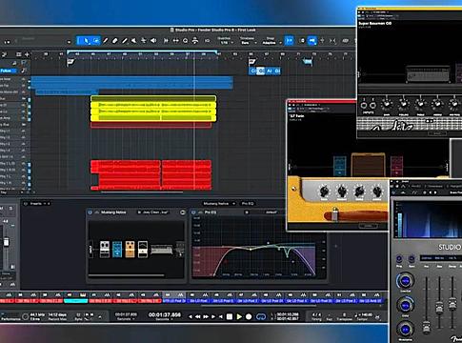This screenshot has height=343, width=462.
Task: Start playback with the green play button
Action: [x=239, y=316]
